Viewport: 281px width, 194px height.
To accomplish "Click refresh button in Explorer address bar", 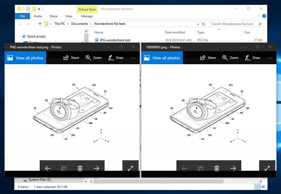I will 203,24.
